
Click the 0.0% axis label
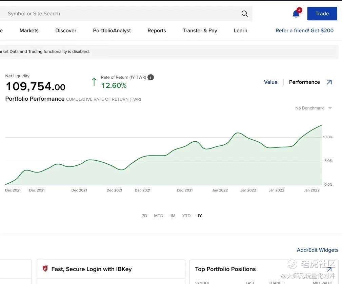tap(328, 184)
